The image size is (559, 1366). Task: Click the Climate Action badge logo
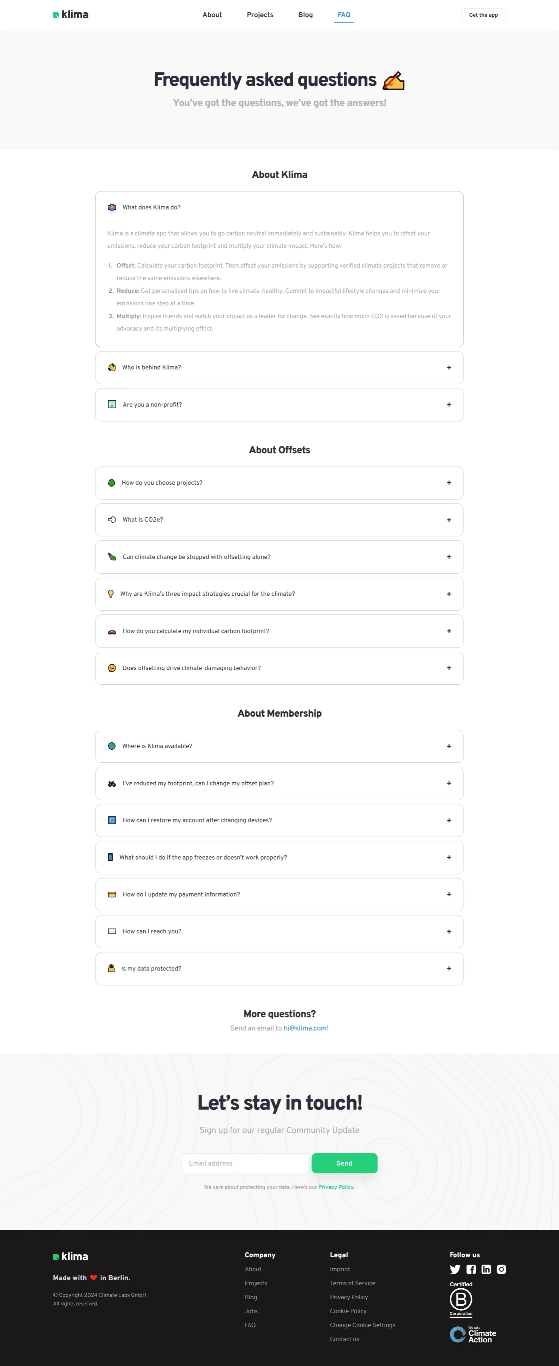coord(473,1334)
